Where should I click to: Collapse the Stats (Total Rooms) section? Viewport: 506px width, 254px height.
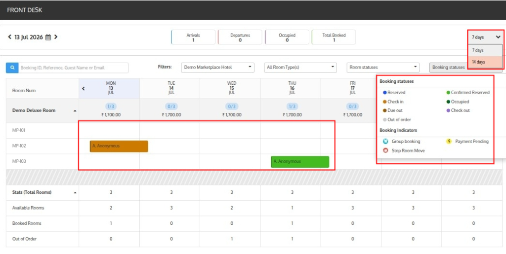(75, 192)
